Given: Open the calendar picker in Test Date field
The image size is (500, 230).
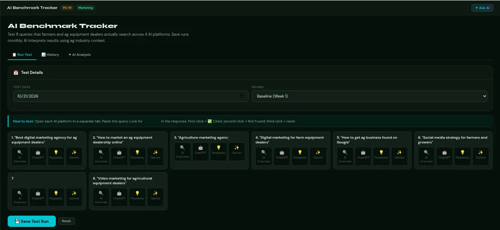Looking at the screenshot, I should (242, 96).
